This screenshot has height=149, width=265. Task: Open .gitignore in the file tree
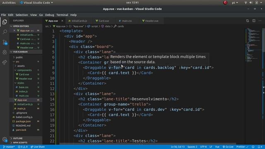[26, 113]
